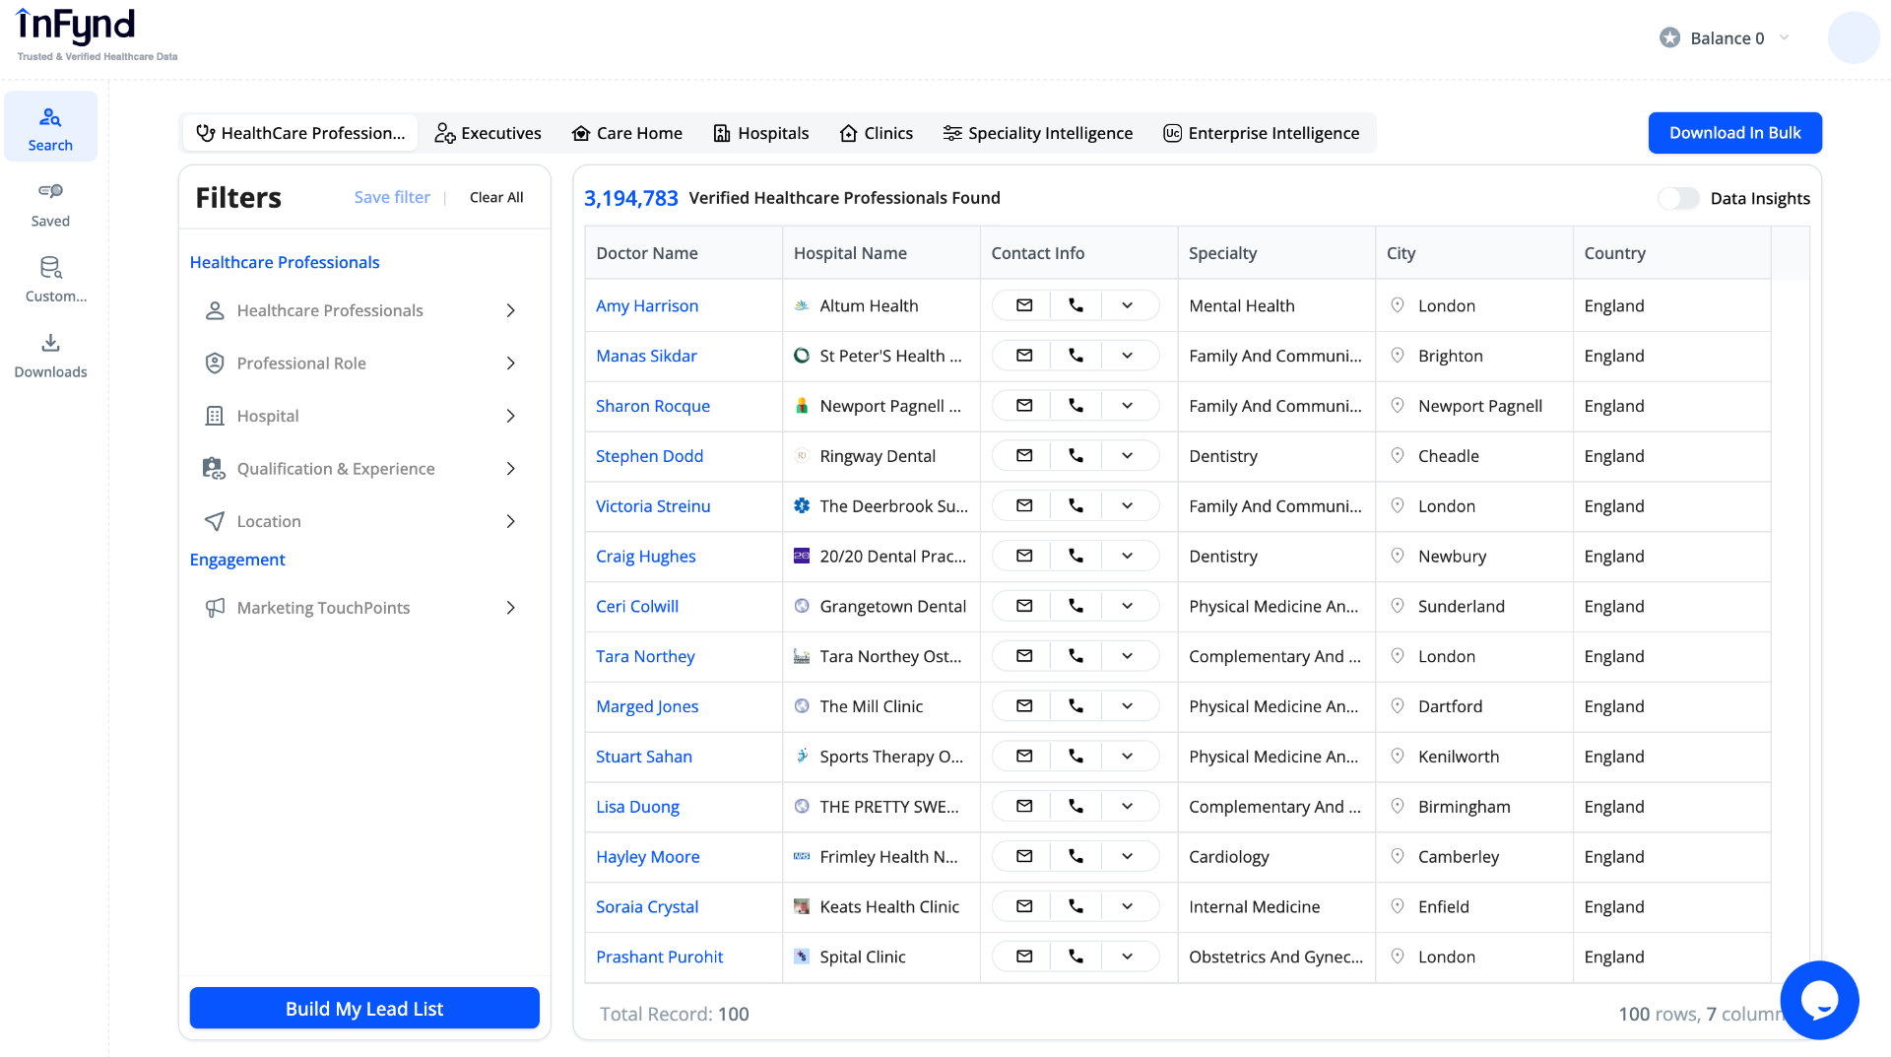Click the location pin next to Brighton
The width and height of the screenshot is (1891, 1057).
point(1397,356)
